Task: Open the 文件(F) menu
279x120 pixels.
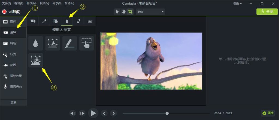Action: click(x=7, y=4)
